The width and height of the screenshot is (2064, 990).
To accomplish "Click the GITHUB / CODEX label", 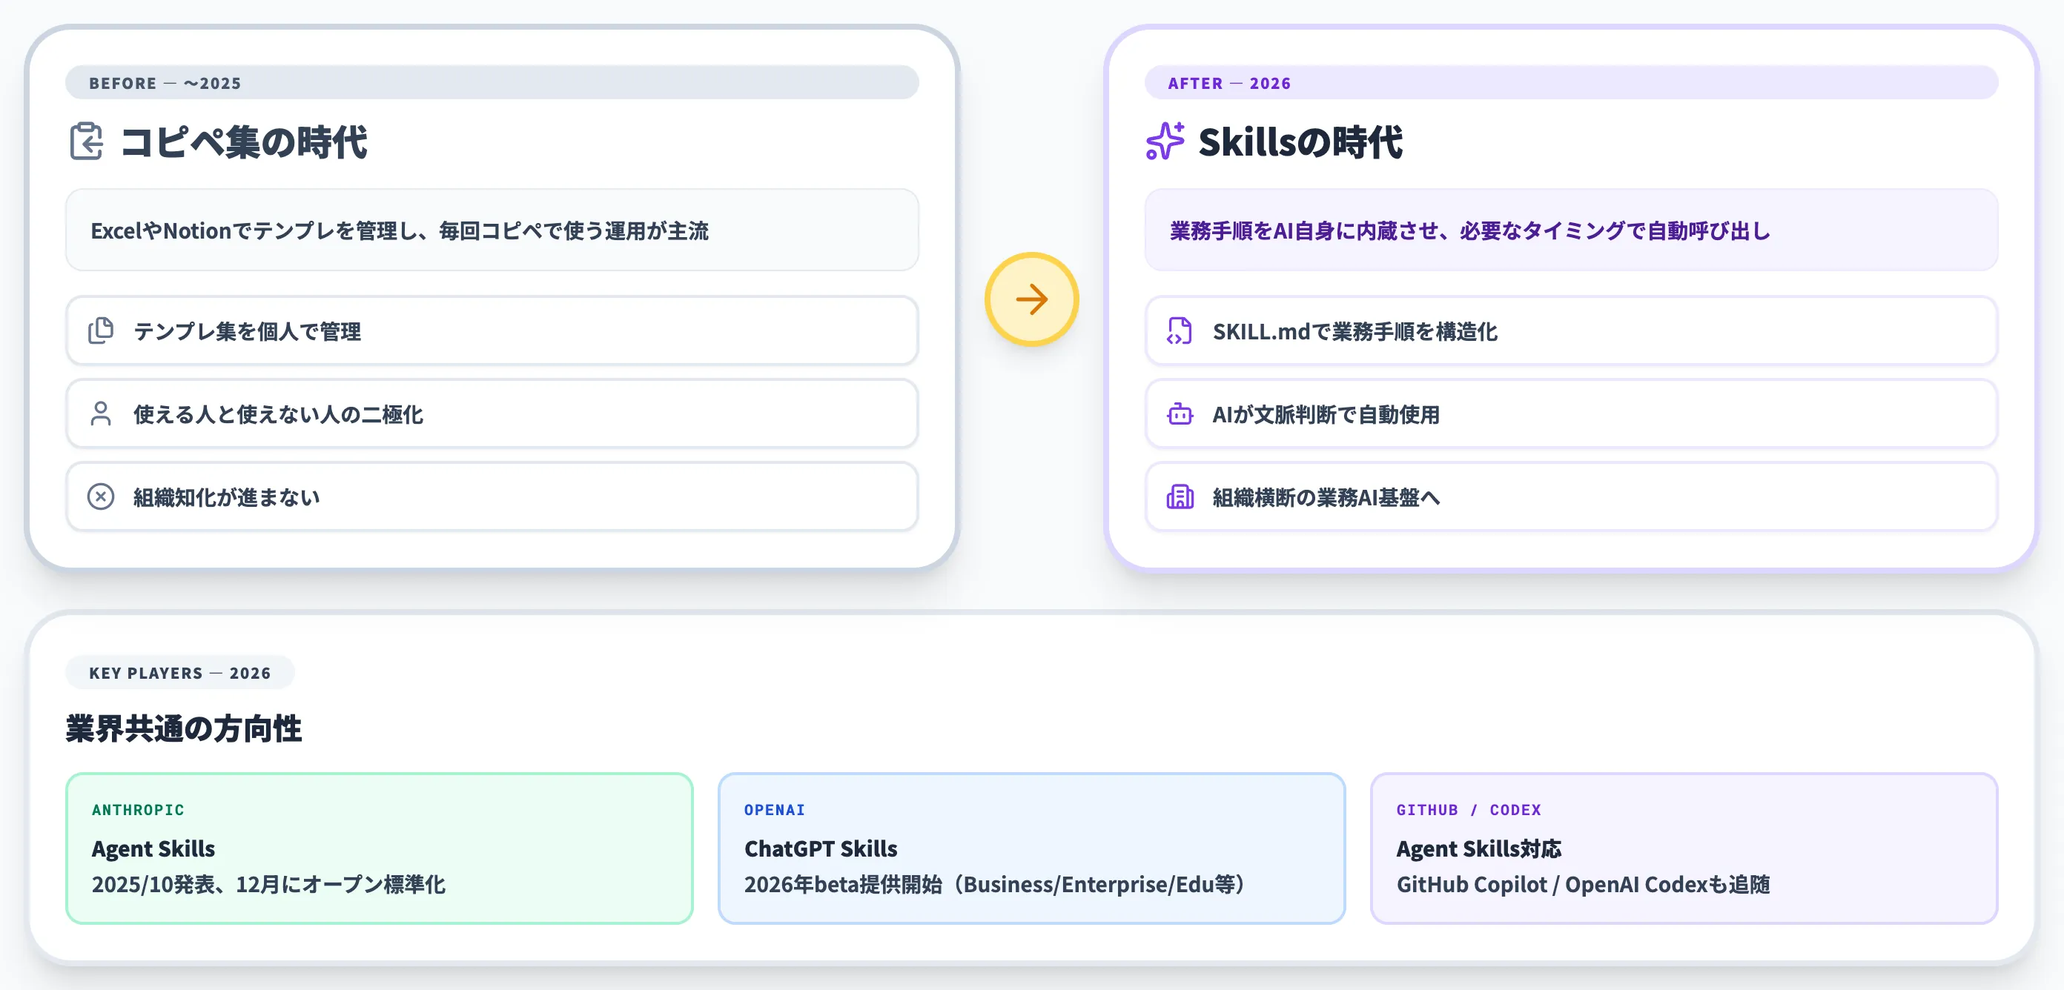I will 1468,810.
